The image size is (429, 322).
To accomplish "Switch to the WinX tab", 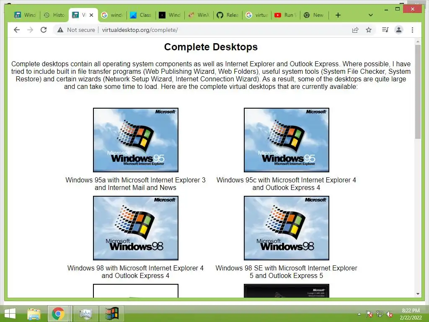I will pyautogui.click(x=199, y=15).
